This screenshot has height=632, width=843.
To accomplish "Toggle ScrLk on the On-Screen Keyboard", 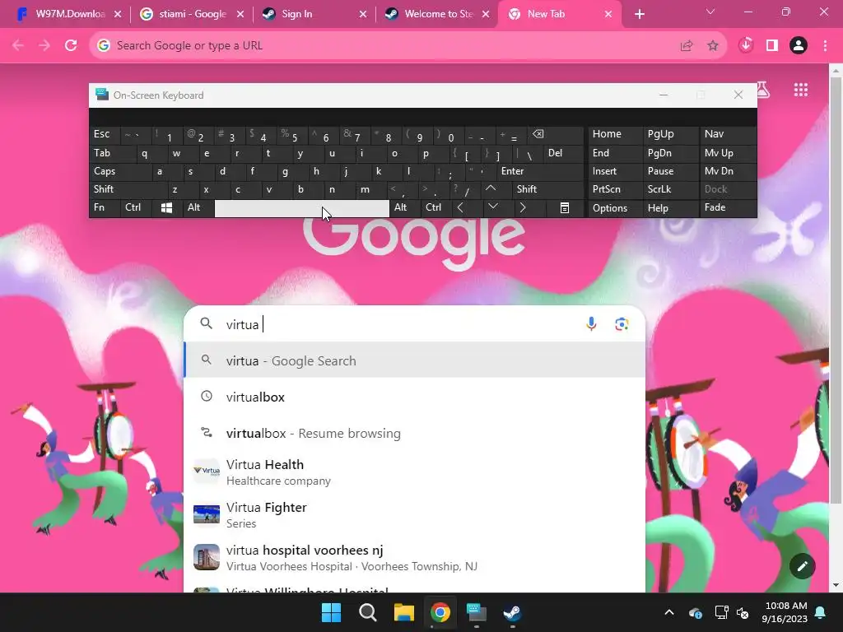I will pyautogui.click(x=670, y=189).
